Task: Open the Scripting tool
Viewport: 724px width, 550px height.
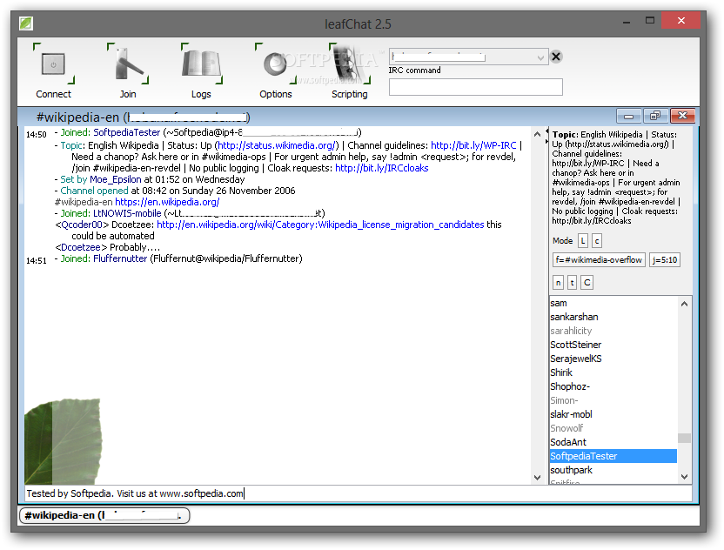Action: coord(350,71)
